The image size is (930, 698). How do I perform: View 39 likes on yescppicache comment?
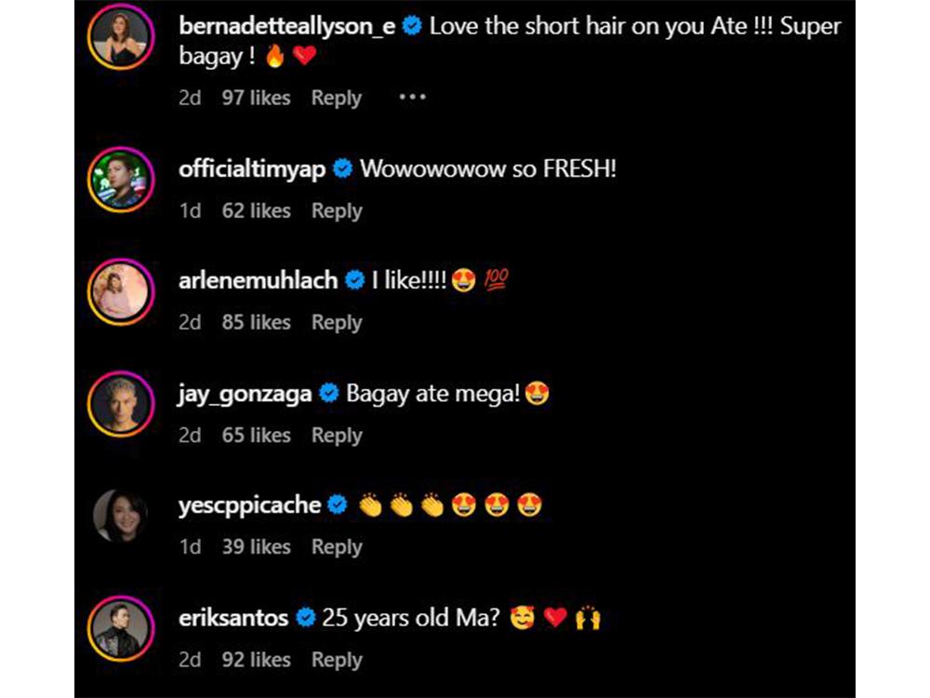coord(256,547)
